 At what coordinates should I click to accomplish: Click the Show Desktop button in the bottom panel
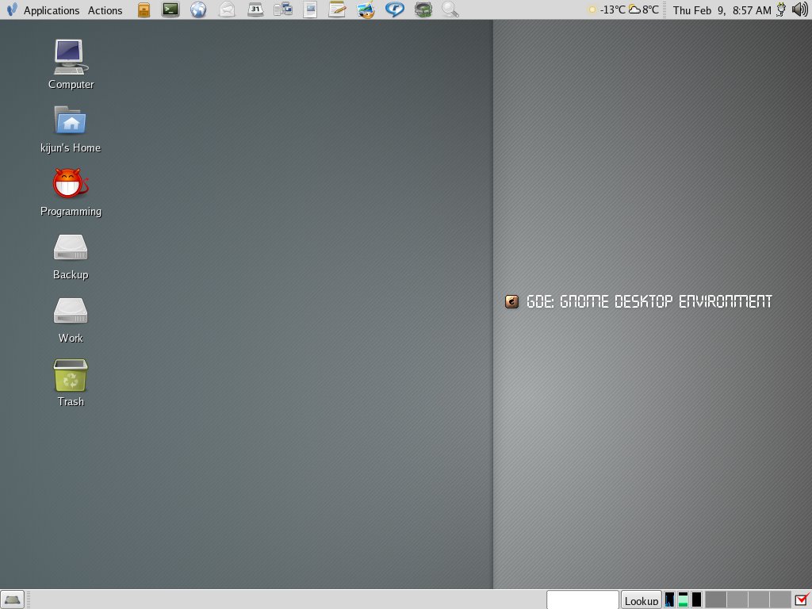tap(13, 599)
